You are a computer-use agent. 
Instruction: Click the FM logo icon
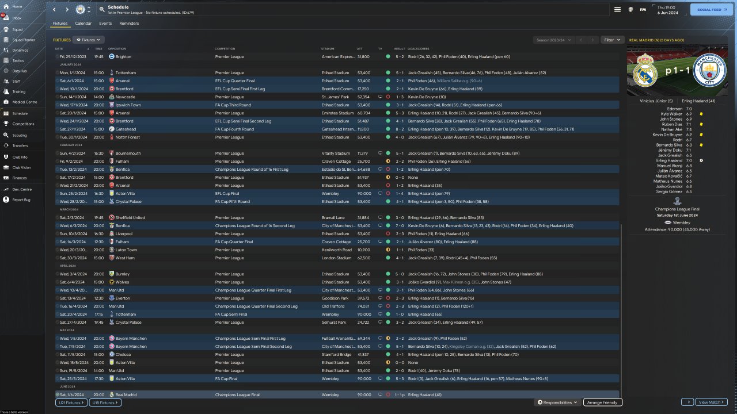[643, 10]
